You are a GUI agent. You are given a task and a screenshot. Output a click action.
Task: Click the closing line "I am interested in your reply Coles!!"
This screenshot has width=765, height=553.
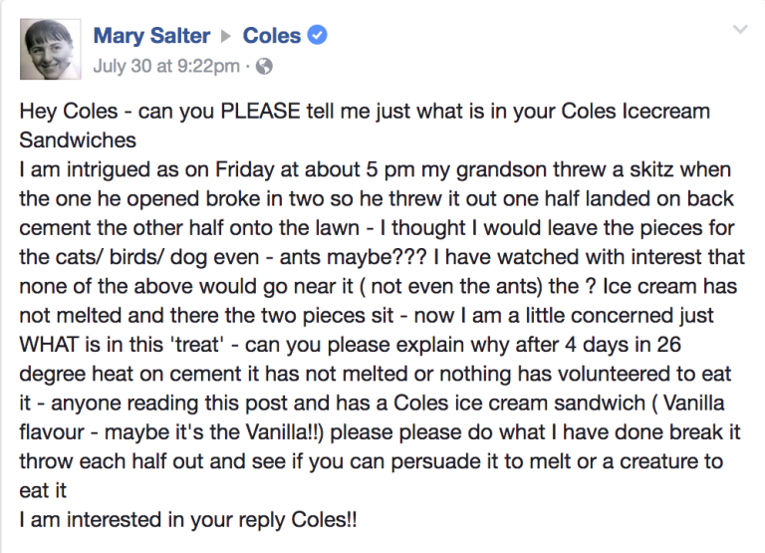point(188,520)
